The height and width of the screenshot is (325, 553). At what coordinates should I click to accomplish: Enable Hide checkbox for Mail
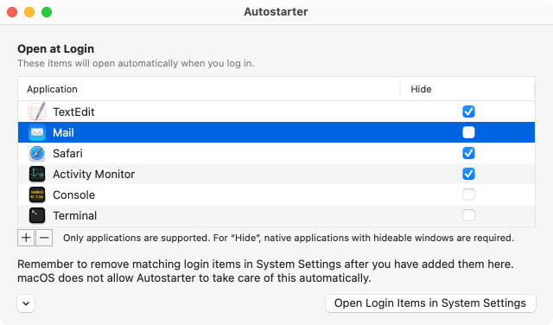[468, 132]
